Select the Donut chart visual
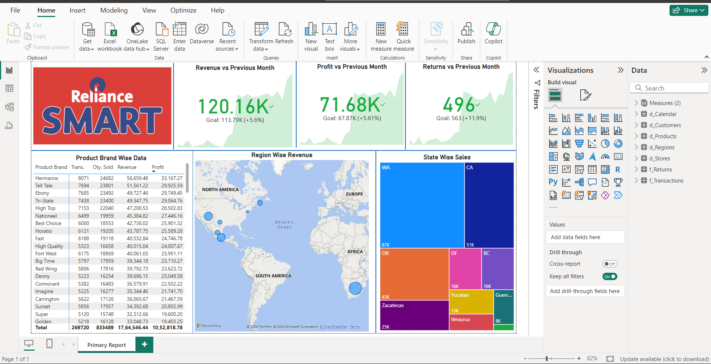Screen dimensions: 711x364 (x=618, y=144)
